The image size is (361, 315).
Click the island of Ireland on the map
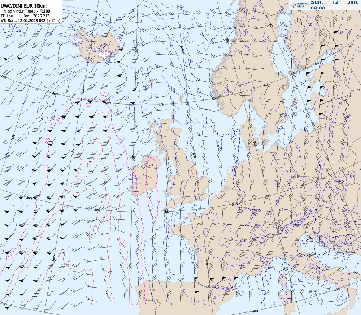pos(145,175)
